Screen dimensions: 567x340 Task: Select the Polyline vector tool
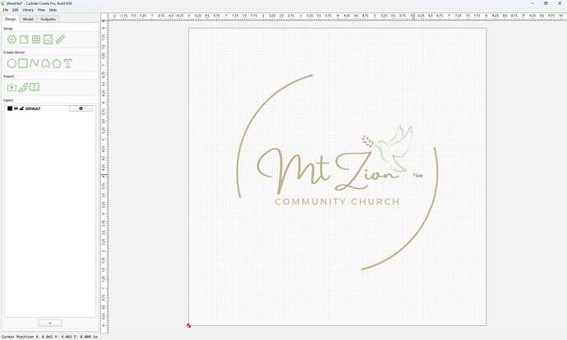coord(35,63)
